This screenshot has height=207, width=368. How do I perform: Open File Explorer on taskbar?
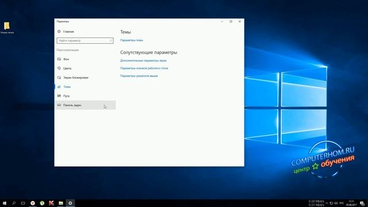61,203
